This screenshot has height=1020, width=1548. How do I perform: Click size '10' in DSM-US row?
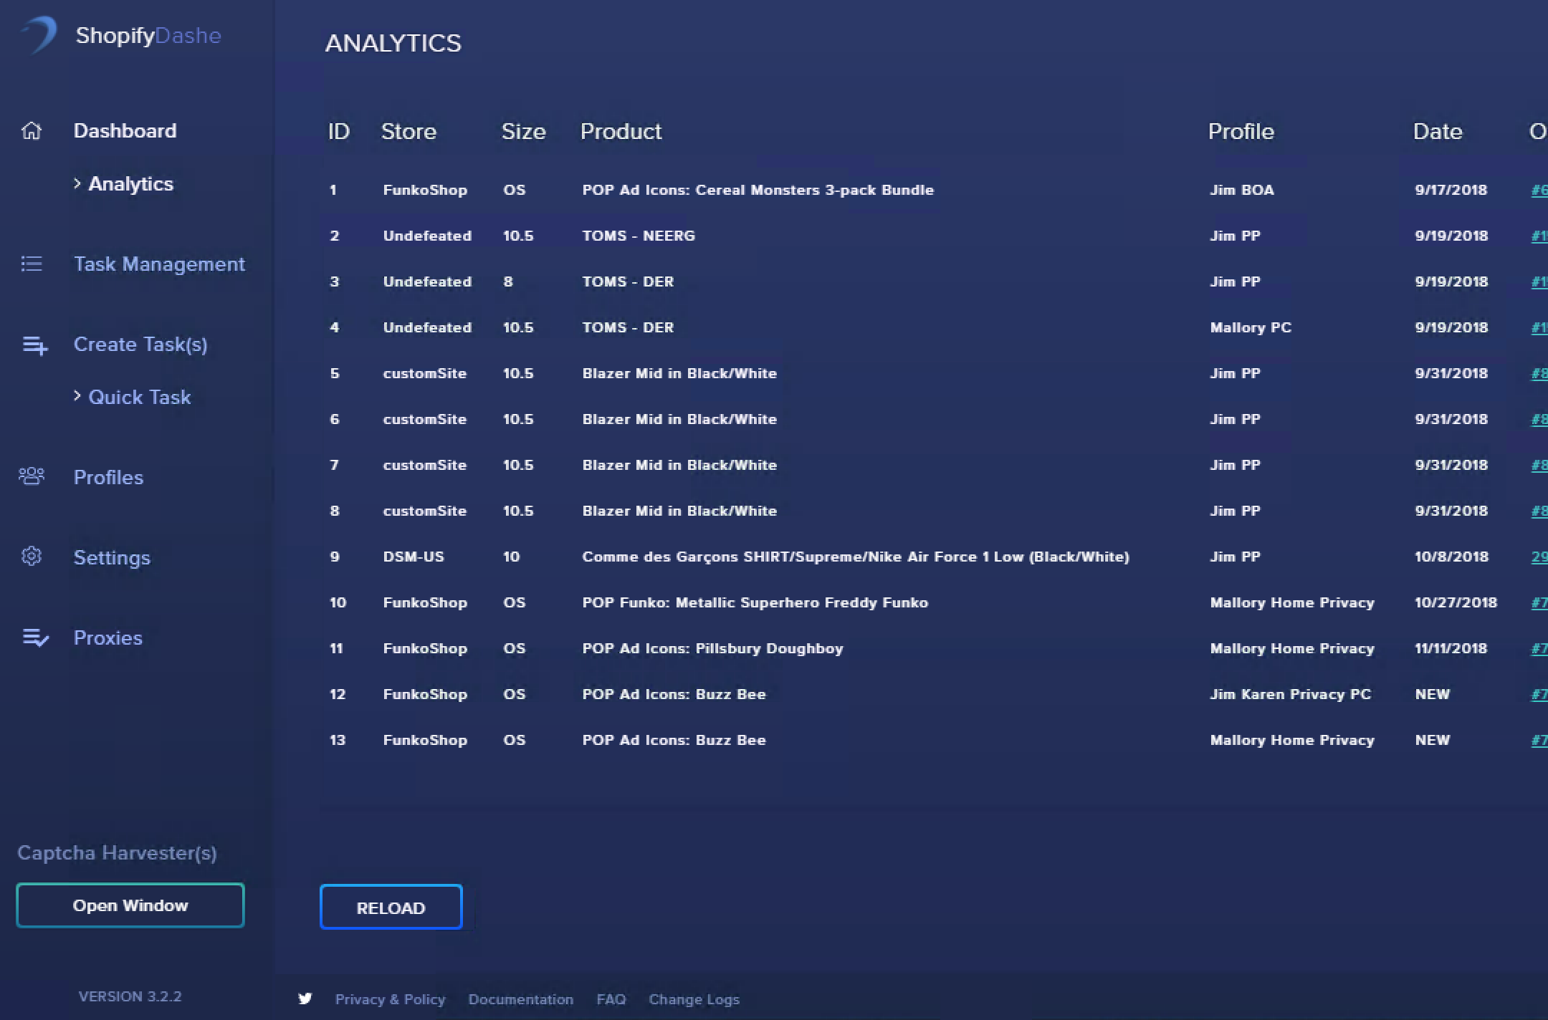point(511,557)
